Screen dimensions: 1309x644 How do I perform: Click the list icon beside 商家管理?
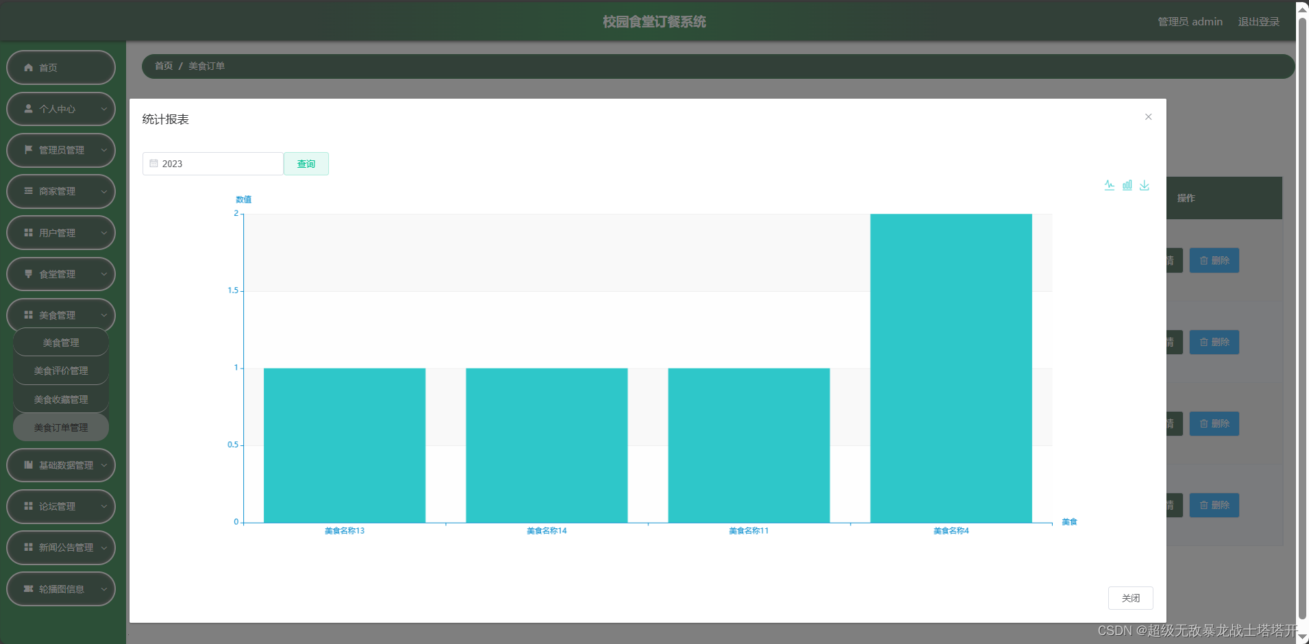click(x=28, y=190)
